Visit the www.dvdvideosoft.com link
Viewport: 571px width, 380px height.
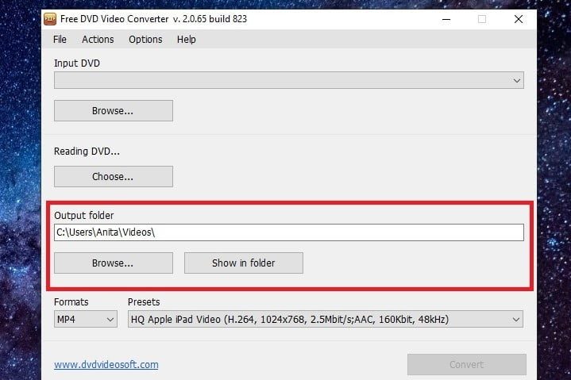(x=106, y=365)
